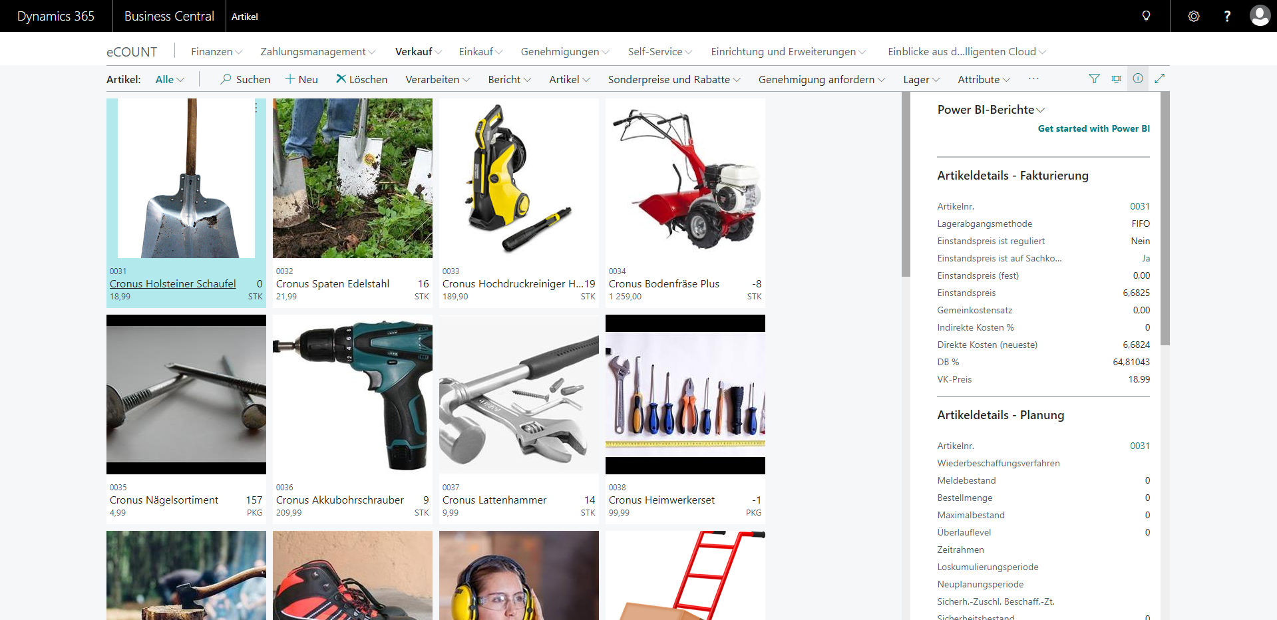Expand the Finanzen menu
The image size is (1277, 620).
pos(216,52)
